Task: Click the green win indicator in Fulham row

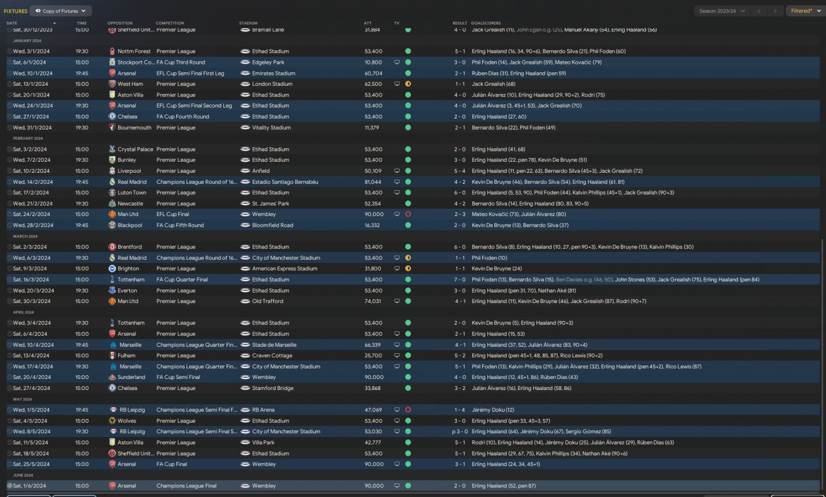Action: point(408,356)
